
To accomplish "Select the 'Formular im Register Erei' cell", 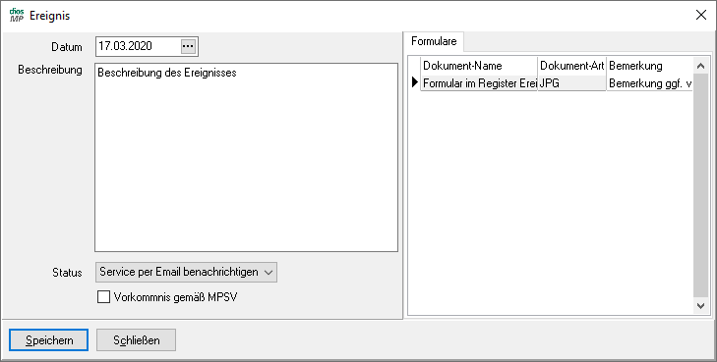I will (479, 83).
